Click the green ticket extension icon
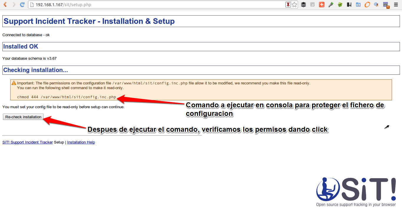Screen dimensions: 402x210 click(340, 4)
